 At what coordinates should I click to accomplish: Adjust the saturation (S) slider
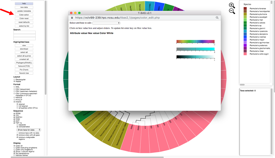pos(195,49)
